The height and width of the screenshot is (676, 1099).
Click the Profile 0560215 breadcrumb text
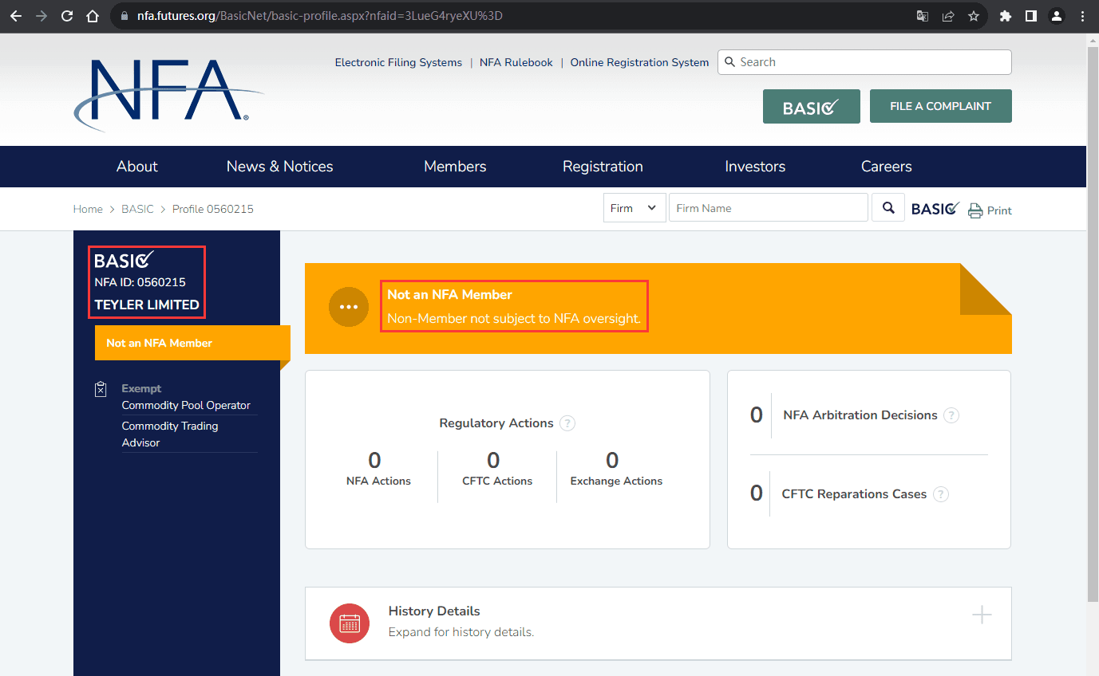[x=213, y=209]
